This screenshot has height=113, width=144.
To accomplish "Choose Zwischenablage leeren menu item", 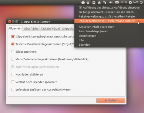I will coord(109,31).
